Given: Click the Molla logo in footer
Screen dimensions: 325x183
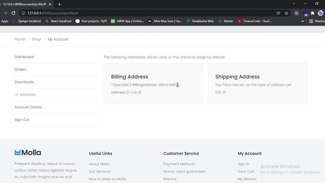Looking at the screenshot, I should 28,152.
